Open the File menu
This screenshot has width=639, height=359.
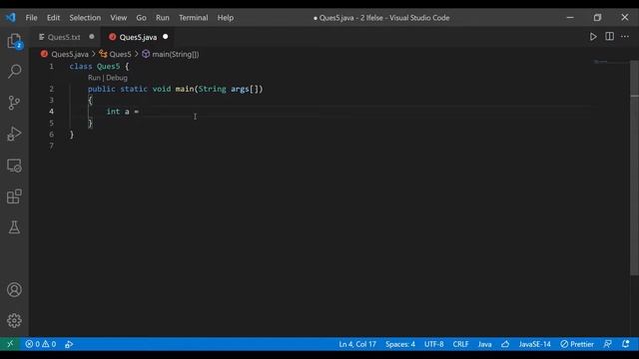point(31,18)
